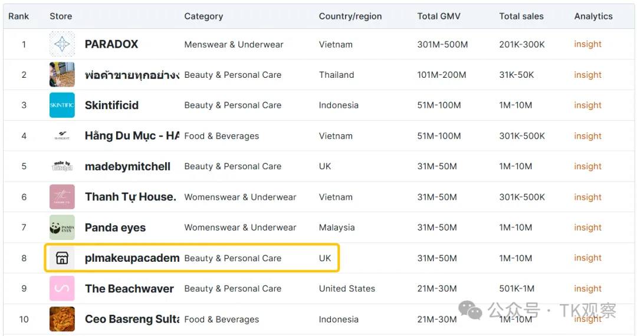Click the Panda eyes panda logo

click(62, 228)
